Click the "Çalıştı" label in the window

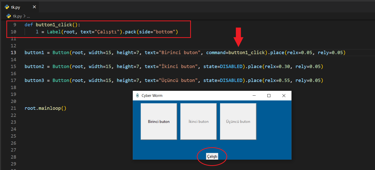tap(212, 157)
